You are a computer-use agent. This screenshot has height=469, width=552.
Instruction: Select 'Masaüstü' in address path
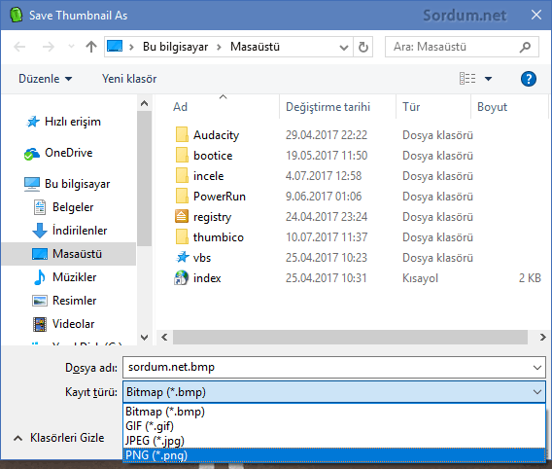coord(255,47)
